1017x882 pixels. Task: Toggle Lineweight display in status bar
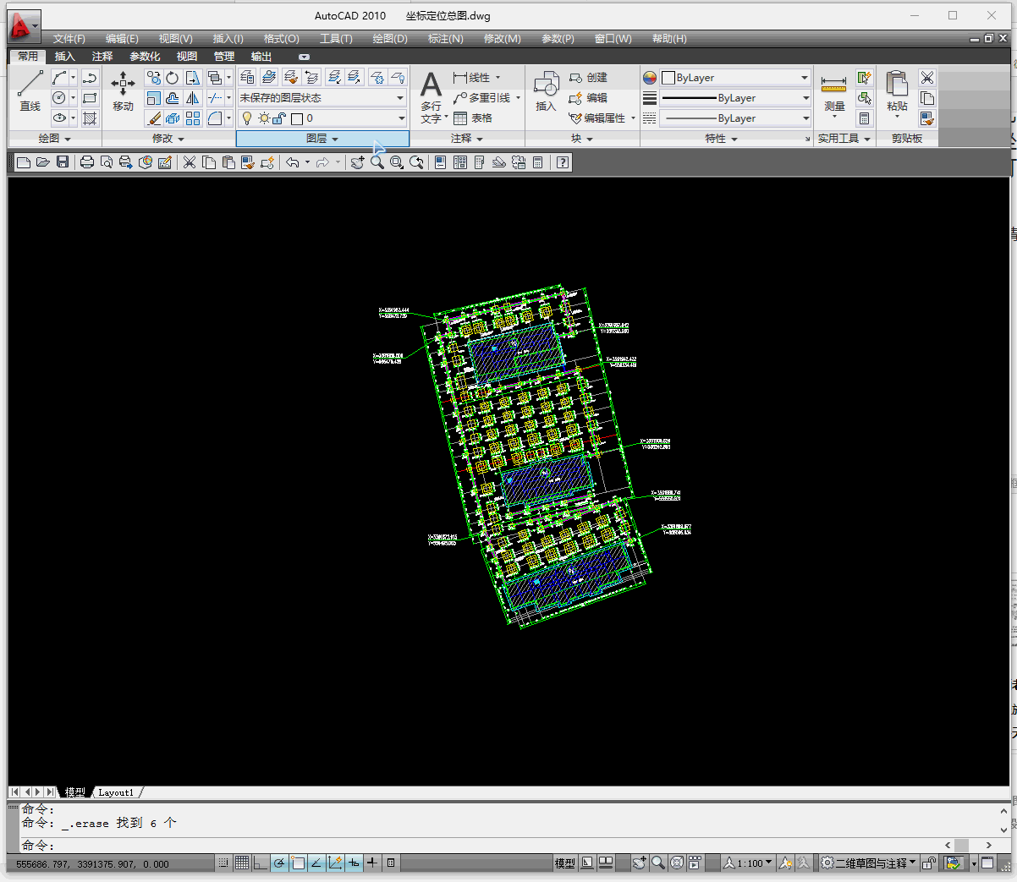click(x=372, y=863)
